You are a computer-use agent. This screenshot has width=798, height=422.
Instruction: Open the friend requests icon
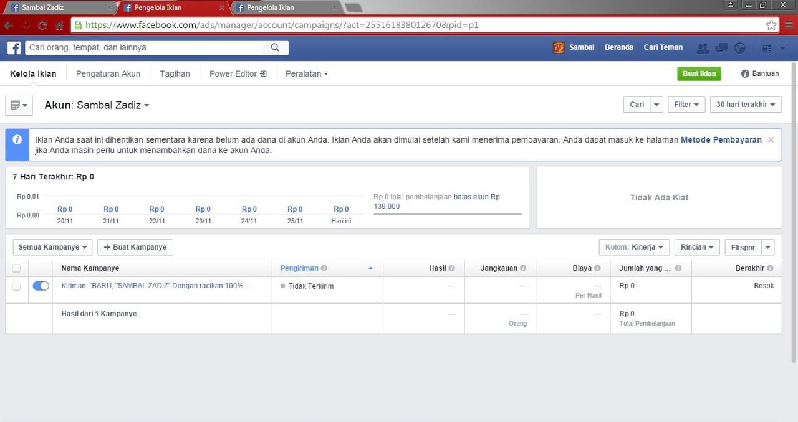coord(703,48)
